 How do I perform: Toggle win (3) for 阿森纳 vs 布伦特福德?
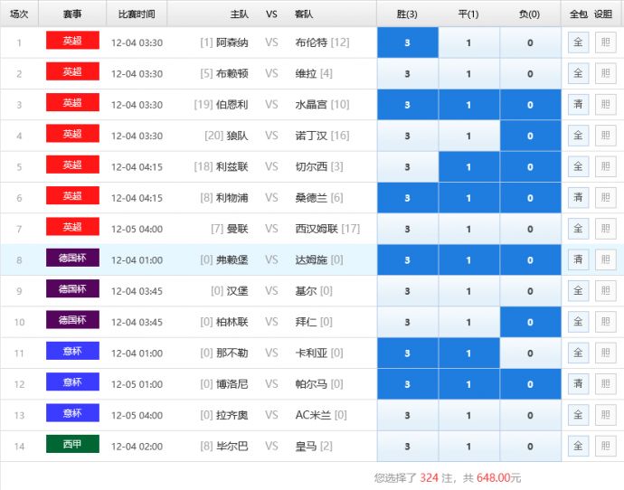407,42
